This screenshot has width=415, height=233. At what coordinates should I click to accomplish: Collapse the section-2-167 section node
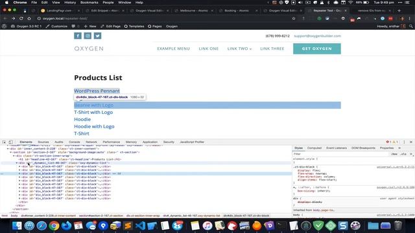tap(11, 153)
